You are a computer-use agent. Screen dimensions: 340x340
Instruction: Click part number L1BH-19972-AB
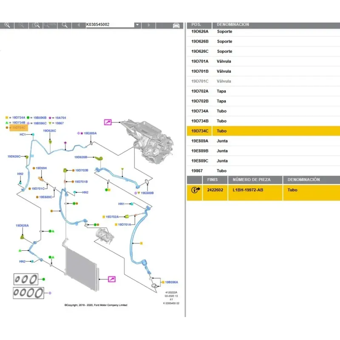[248, 190]
